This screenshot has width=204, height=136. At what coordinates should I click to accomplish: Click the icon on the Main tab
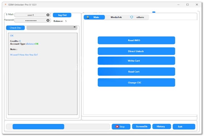coord(88,17)
